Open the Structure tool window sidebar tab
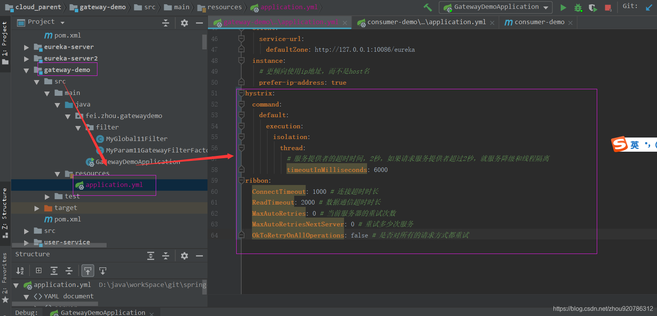 [x=5, y=213]
